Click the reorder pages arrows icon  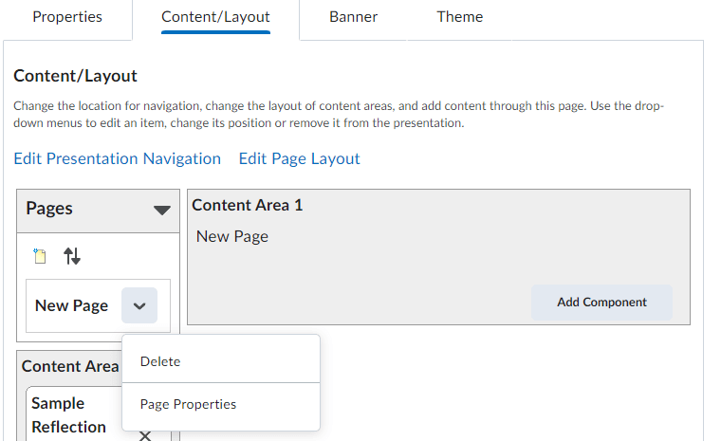pos(72,256)
